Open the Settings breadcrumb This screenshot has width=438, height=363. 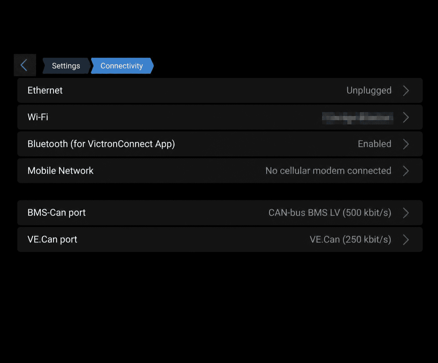pyautogui.click(x=66, y=66)
